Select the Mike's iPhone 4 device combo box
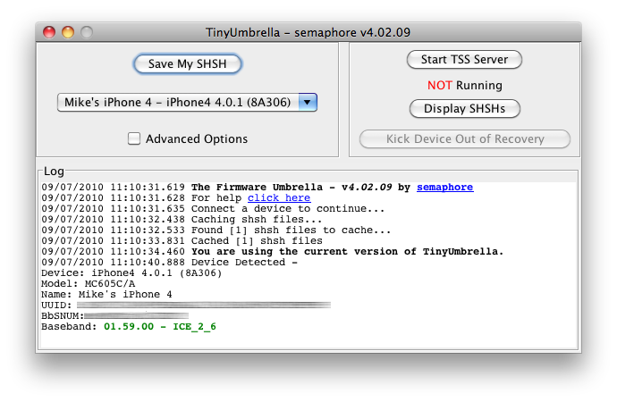Screen dimensions: 617x402 187,102
